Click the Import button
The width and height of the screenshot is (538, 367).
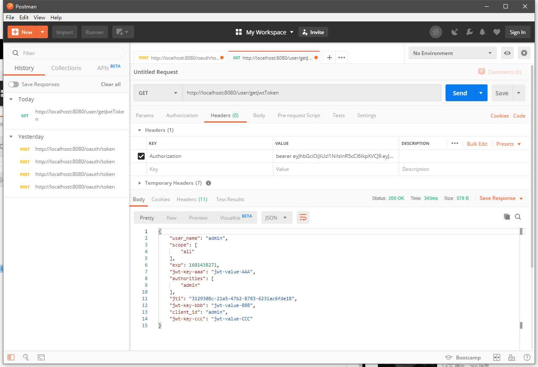click(65, 32)
